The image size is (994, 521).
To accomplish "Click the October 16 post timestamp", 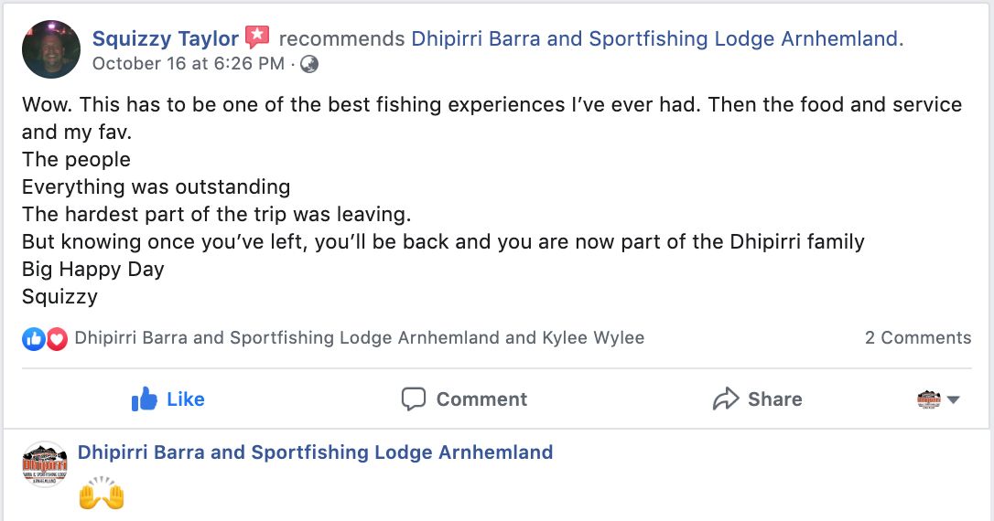I will pos(189,64).
